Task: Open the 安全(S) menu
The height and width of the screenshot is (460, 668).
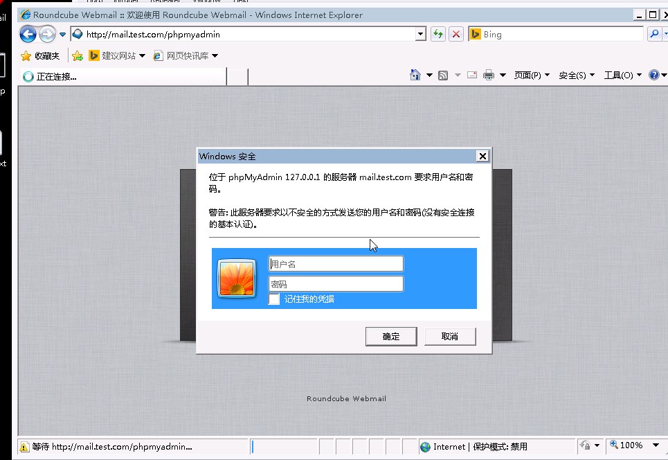Action: point(577,76)
